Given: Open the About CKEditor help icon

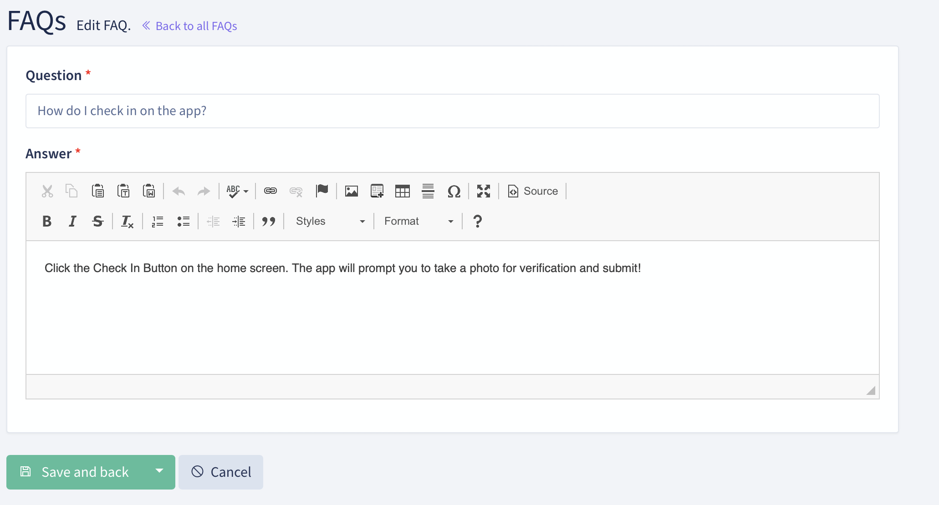Looking at the screenshot, I should [477, 221].
